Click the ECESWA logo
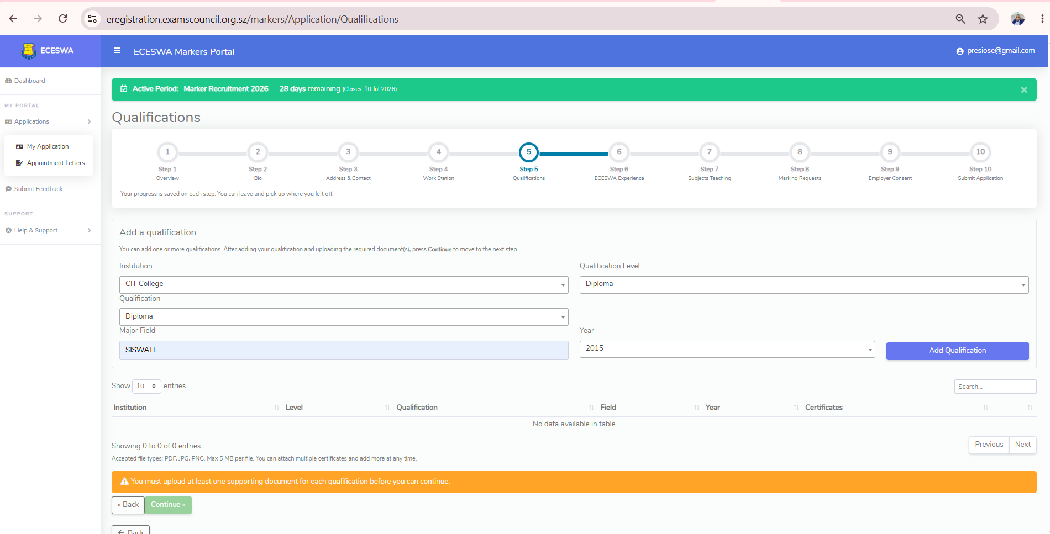1050x534 pixels. point(48,51)
